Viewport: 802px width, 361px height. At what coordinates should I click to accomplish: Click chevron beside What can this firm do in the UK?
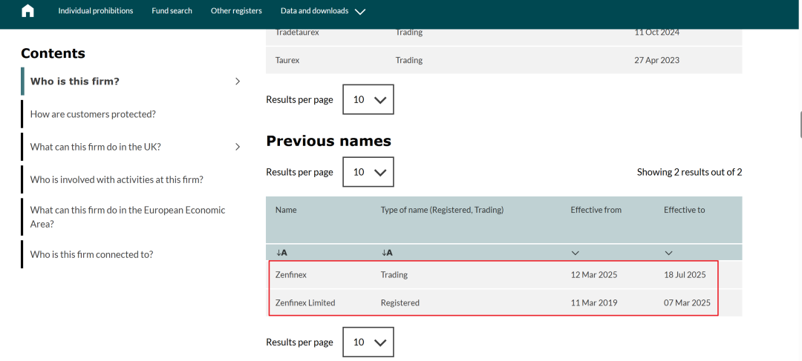pyautogui.click(x=238, y=147)
